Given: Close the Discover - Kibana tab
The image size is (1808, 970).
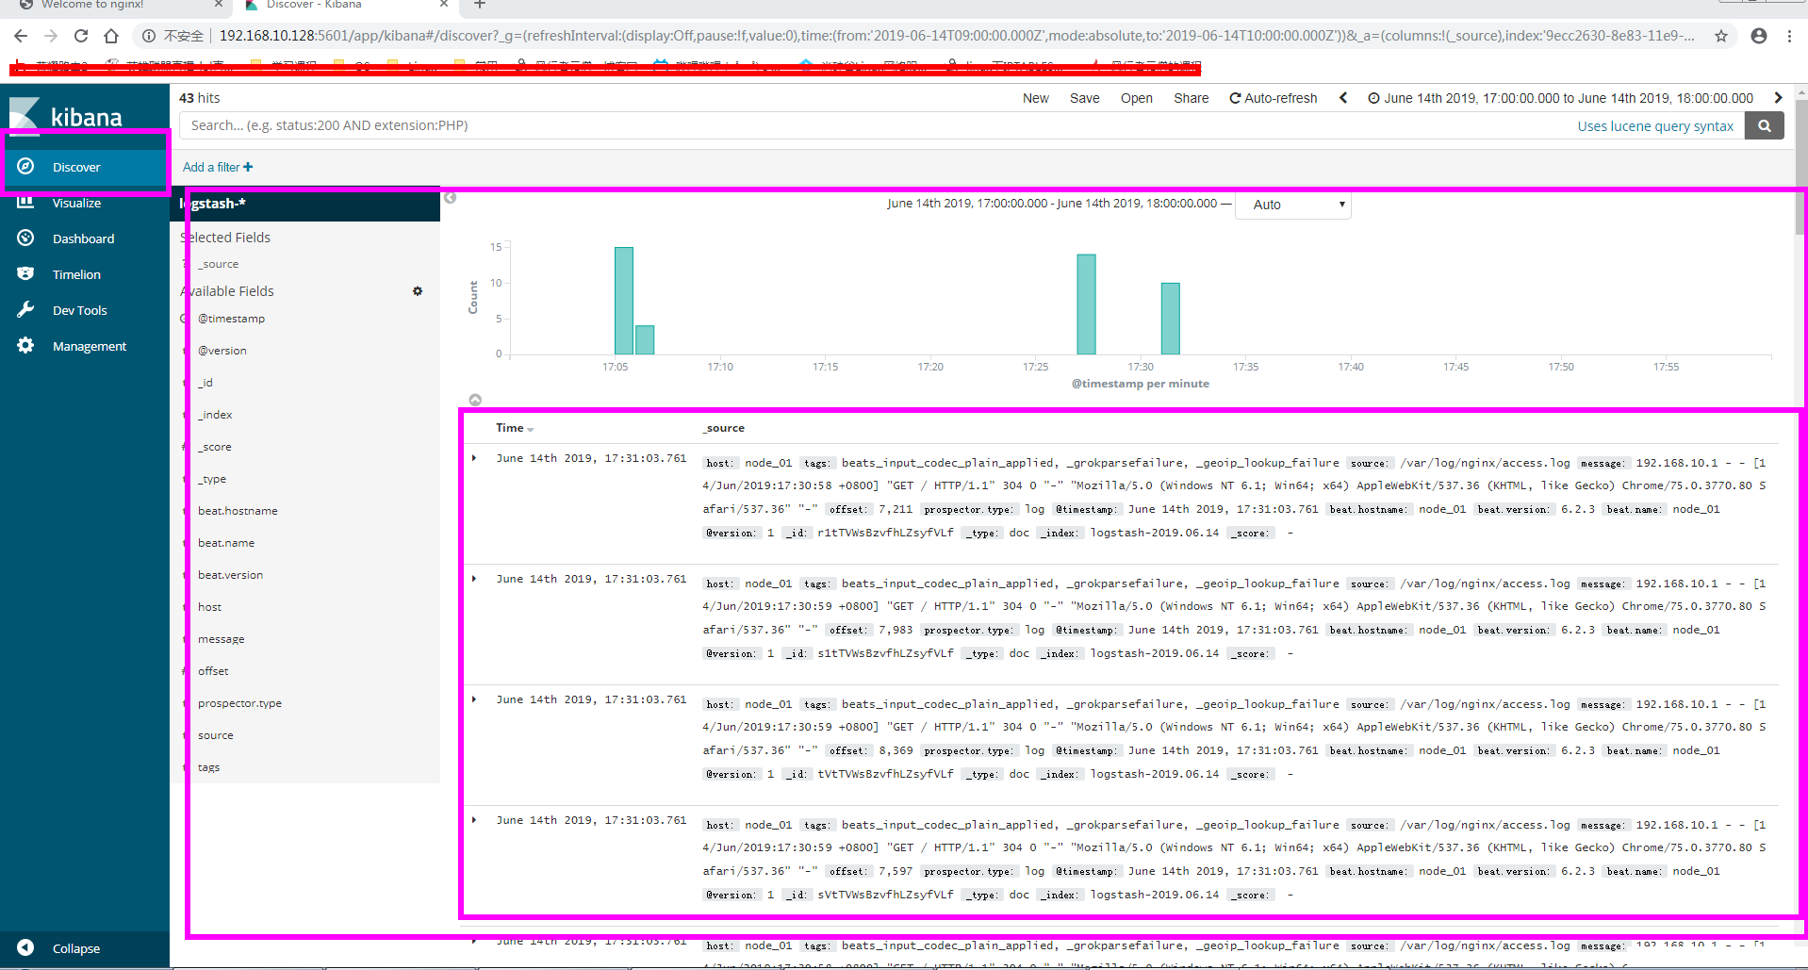Looking at the screenshot, I should (444, 5).
